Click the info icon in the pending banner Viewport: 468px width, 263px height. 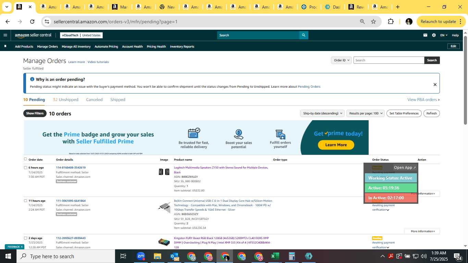pos(32,79)
